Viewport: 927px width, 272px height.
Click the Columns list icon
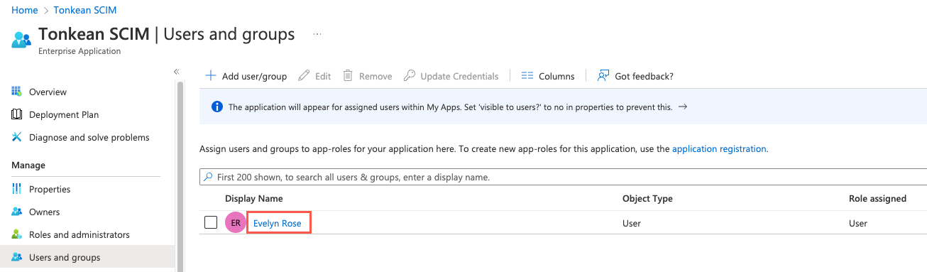click(x=527, y=76)
